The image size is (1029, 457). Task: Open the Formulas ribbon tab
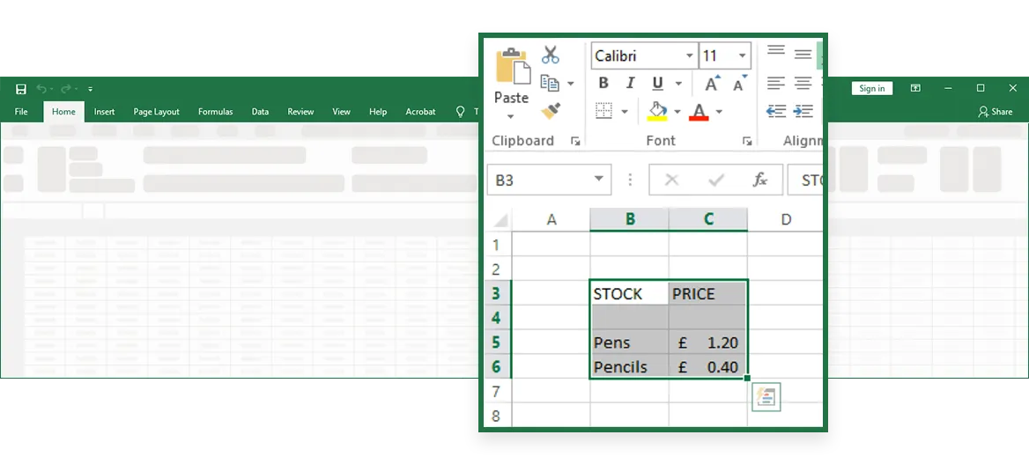[x=215, y=112]
